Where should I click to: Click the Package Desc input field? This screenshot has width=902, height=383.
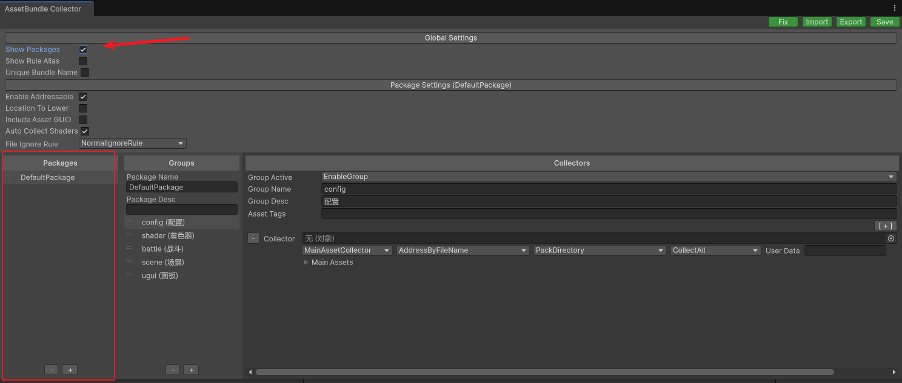182,209
